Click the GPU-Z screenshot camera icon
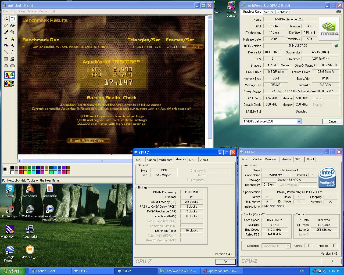This screenshot has width=344, height=275. pyautogui.click(x=339, y=12)
